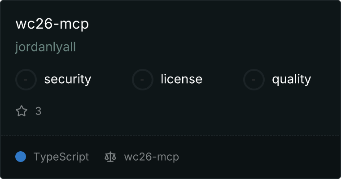This screenshot has height=179, width=341.
Task: Select the license label text
Action: pos(182,79)
